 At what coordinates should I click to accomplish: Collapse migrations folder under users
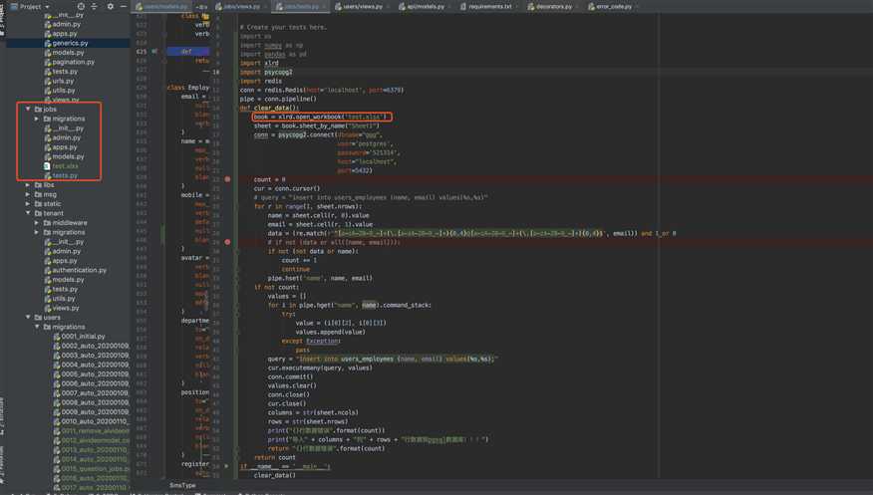coord(37,327)
